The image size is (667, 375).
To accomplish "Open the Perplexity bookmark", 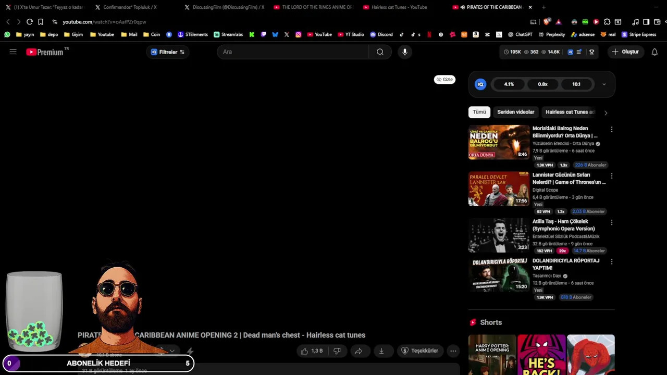I will pos(552,34).
